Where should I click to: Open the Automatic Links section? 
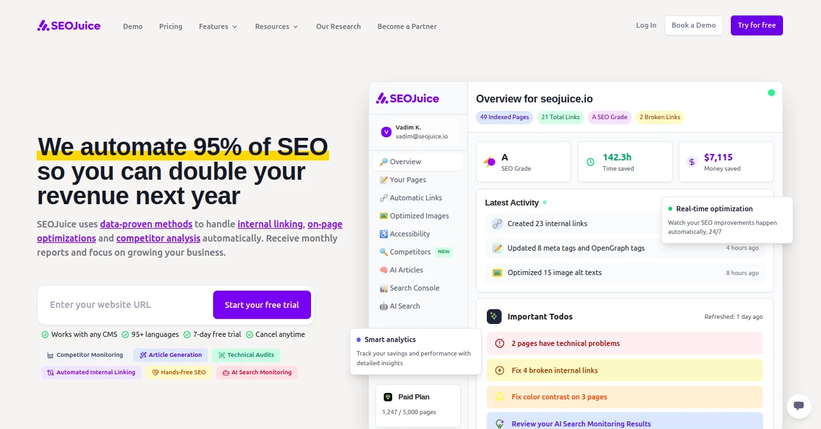415,197
